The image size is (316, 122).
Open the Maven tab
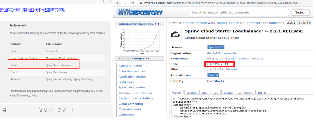coord(177,93)
